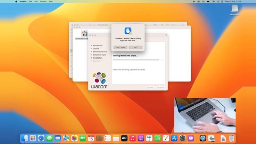Screen dimensions: 256x144
Task: Open the Window menu
Action: (43, 2)
